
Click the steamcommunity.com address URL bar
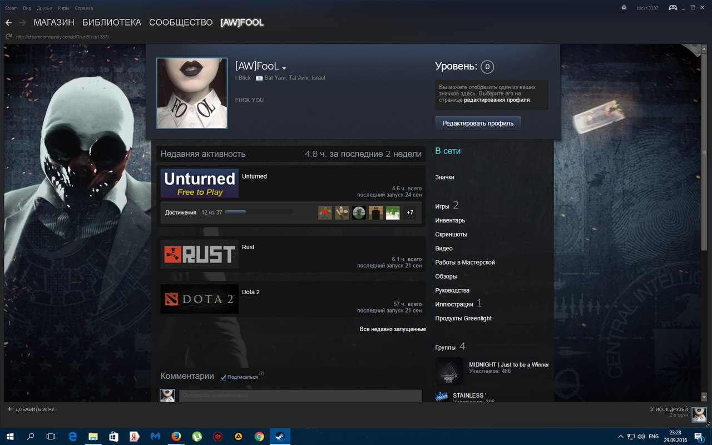pos(62,37)
